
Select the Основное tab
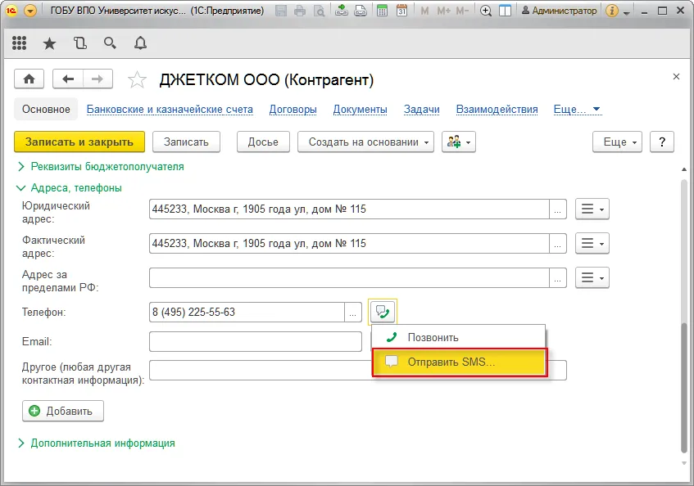point(46,109)
